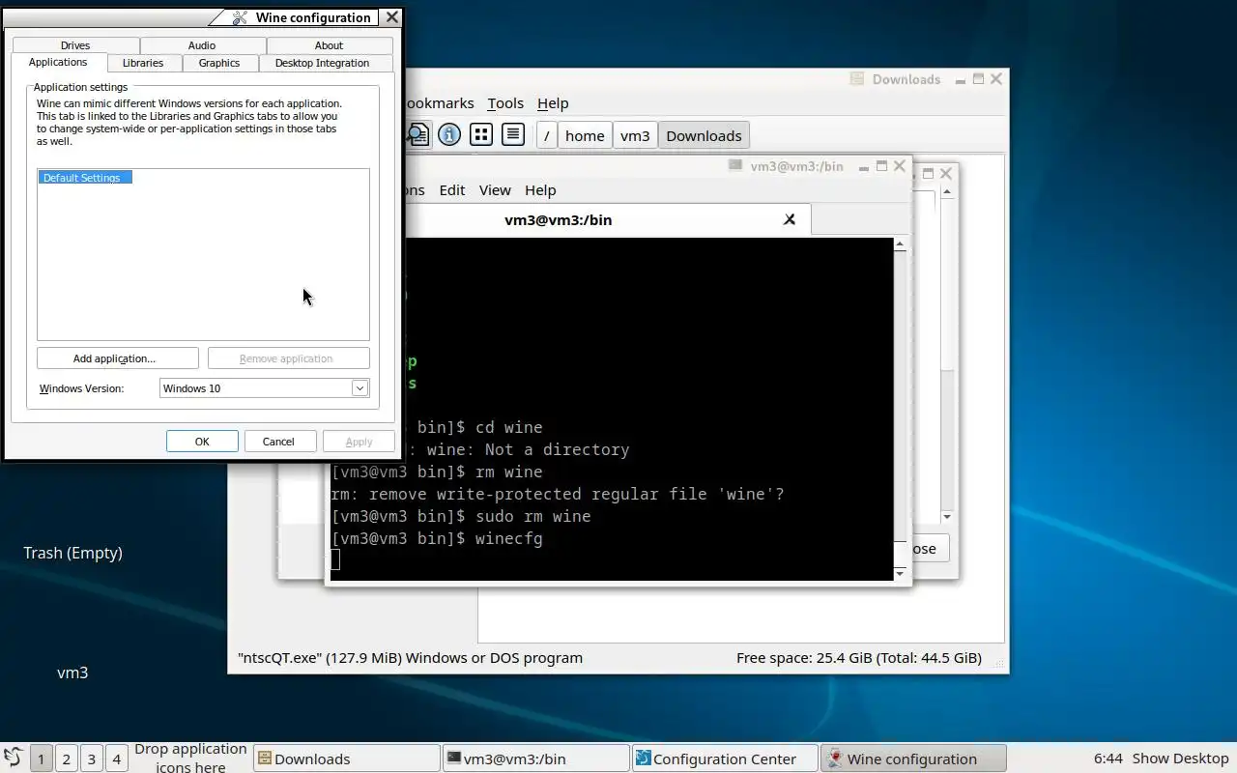Image resolution: width=1237 pixels, height=773 pixels.
Task: Go to root path button
Action: pos(547,135)
